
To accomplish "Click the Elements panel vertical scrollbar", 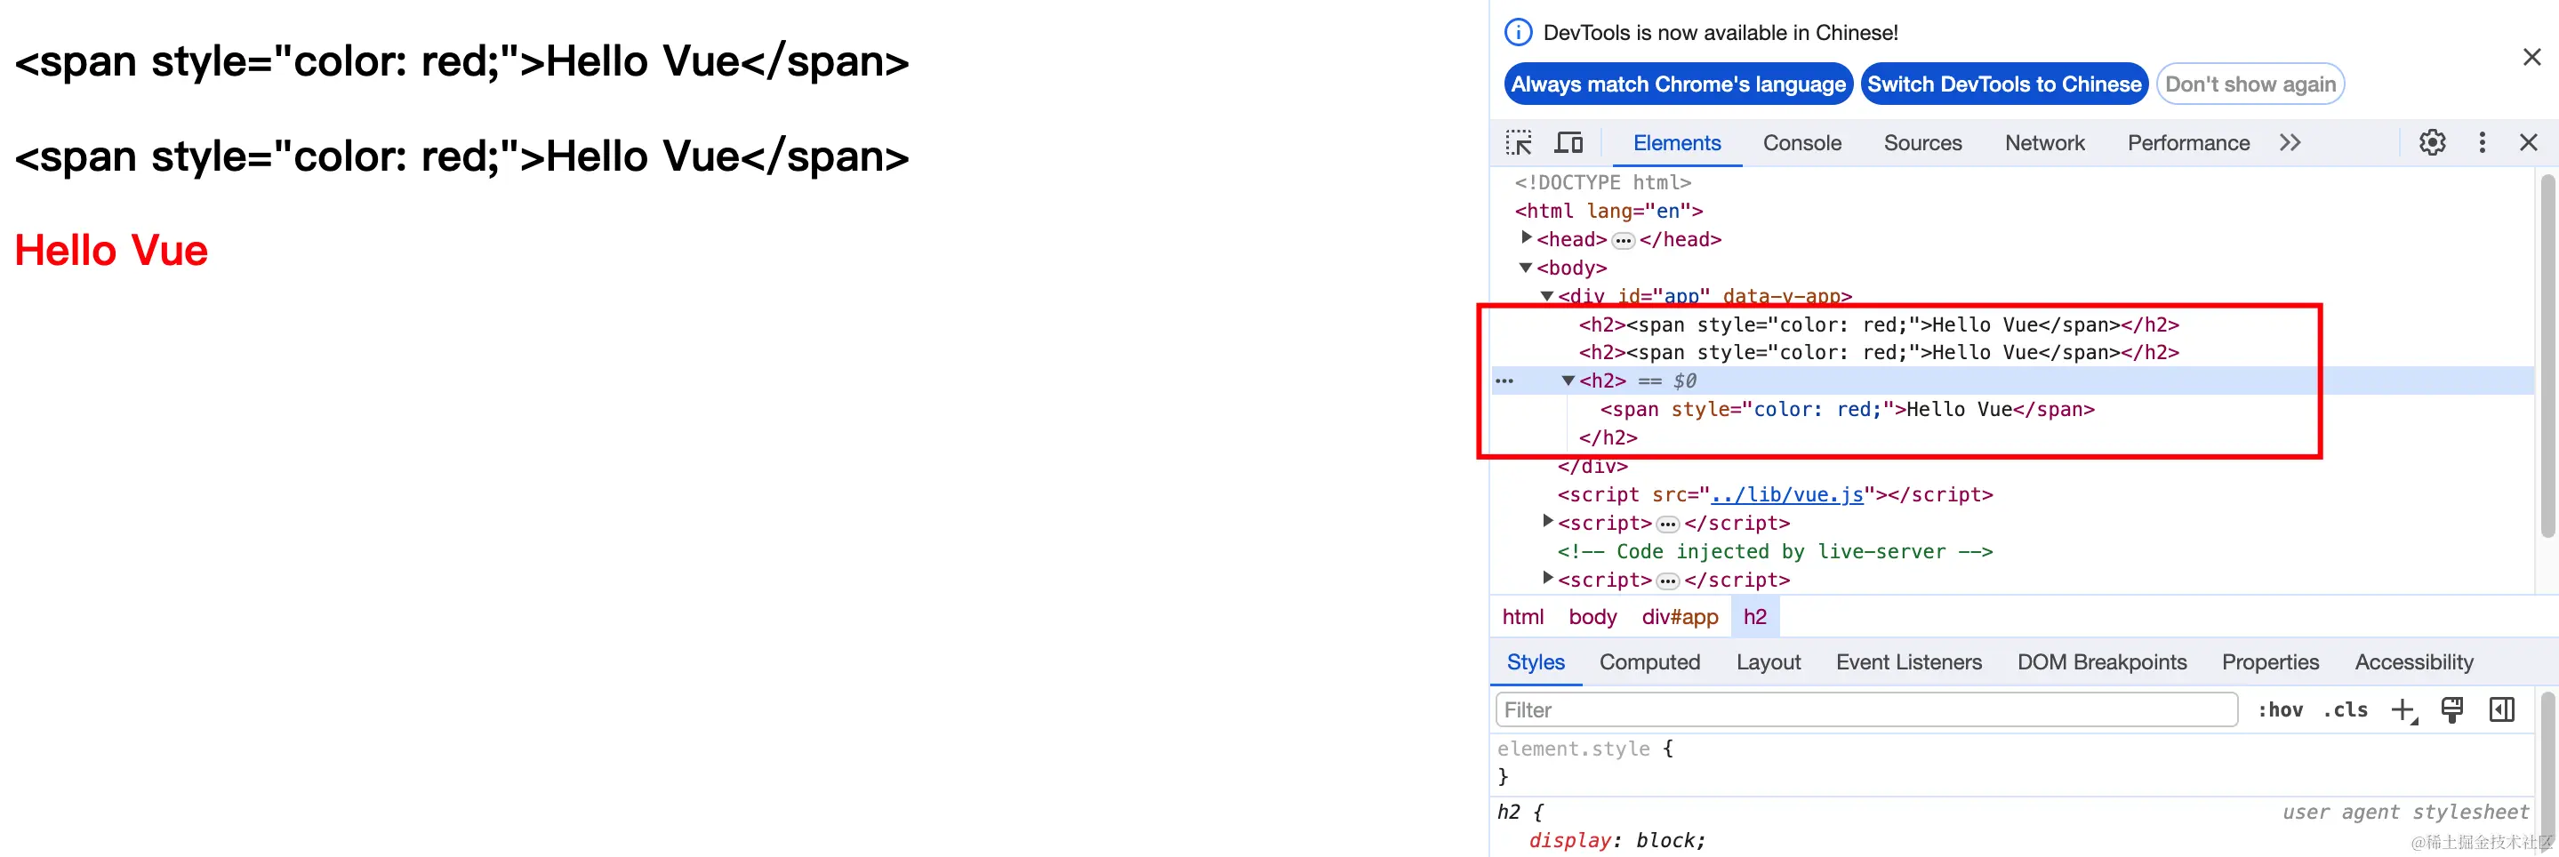I will pyautogui.click(x=2547, y=356).
